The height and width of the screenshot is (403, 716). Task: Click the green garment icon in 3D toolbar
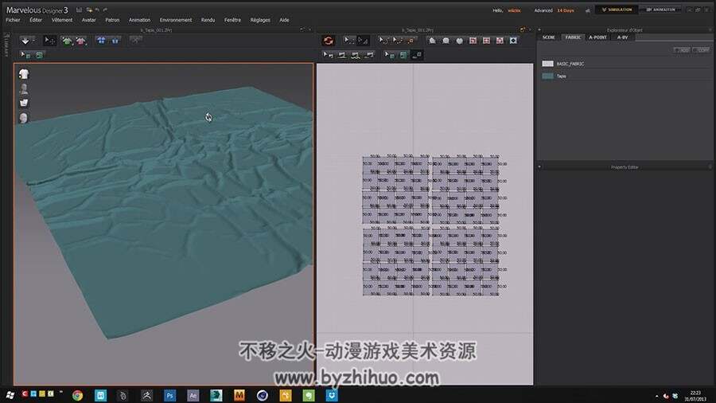coord(67,41)
